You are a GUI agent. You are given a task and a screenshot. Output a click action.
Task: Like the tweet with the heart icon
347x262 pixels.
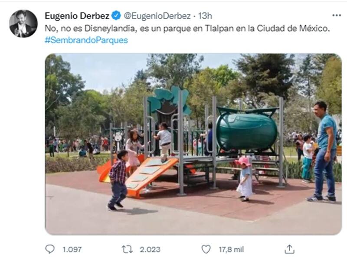coord(206,249)
